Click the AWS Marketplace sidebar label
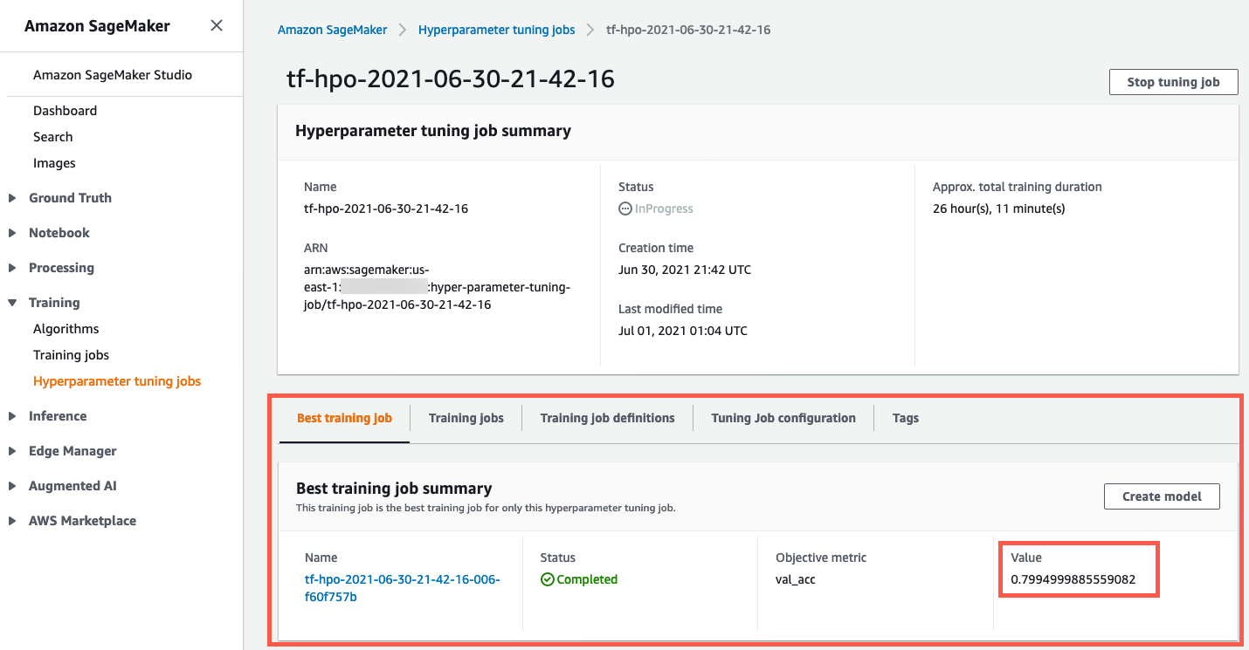Viewport: 1249px width, 650px height. [x=82, y=521]
